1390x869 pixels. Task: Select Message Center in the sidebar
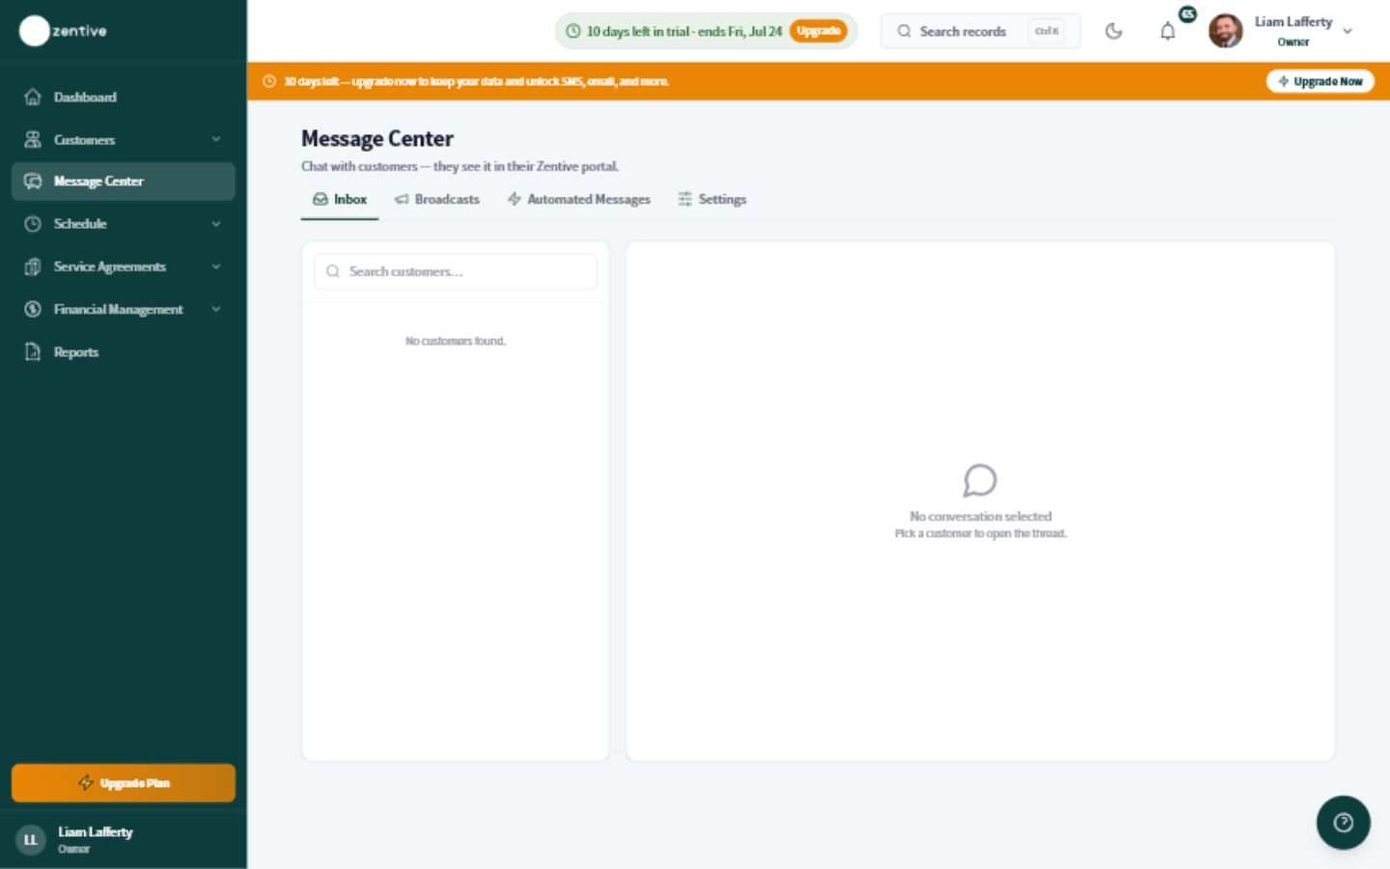click(124, 182)
